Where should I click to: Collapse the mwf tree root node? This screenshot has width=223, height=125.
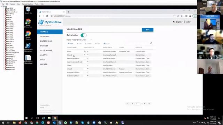(1, 6)
